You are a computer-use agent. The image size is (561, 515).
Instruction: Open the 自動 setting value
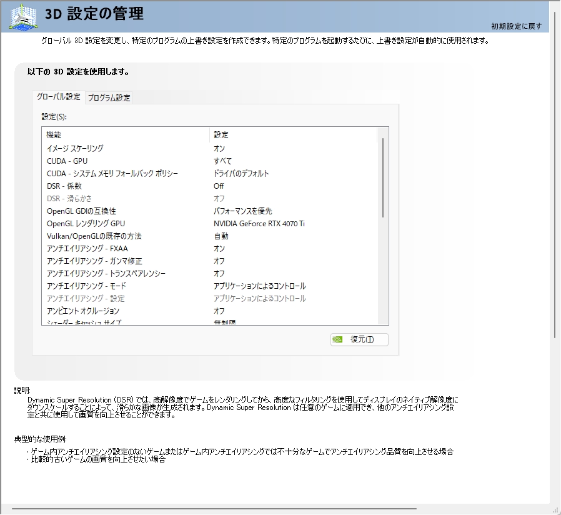(221, 236)
